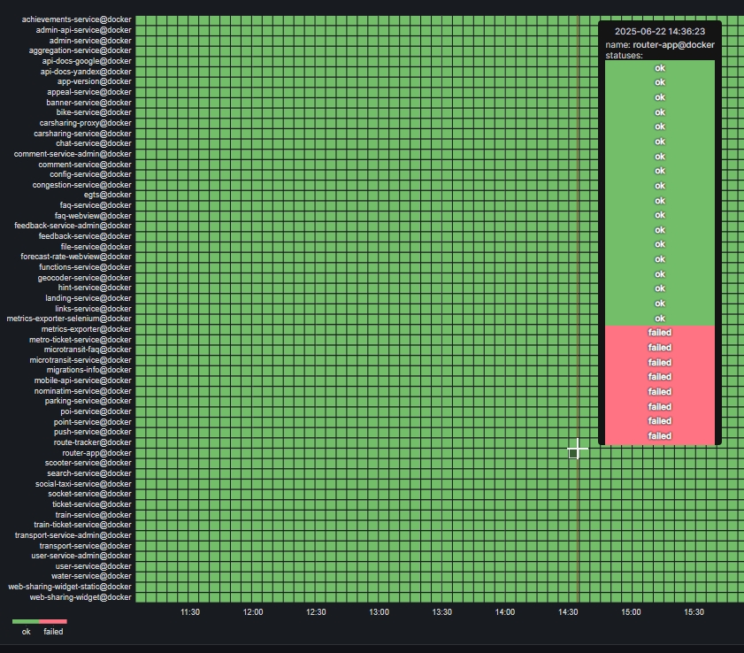Click the 11:30 time axis label
Screen dimensions: 744x653
coord(190,612)
